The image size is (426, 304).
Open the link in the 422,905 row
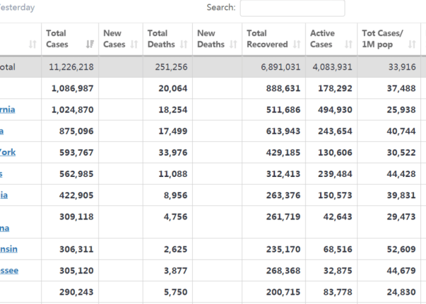tap(4, 195)
